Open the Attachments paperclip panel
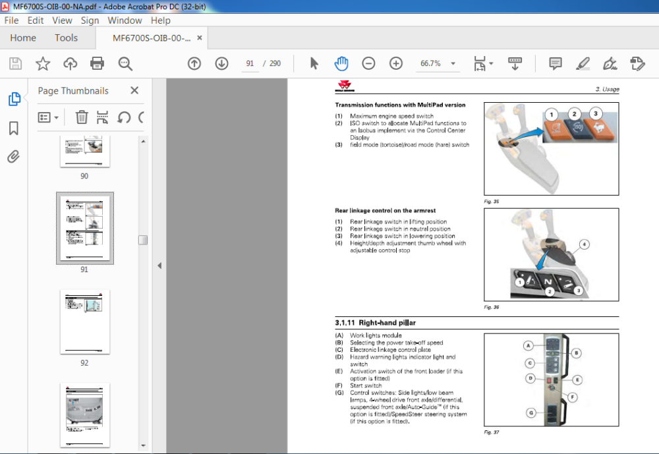The image size is (659, 454). click(x=13, y=157)
